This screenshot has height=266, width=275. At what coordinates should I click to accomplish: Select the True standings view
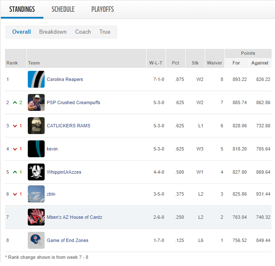tap(105, 32)
